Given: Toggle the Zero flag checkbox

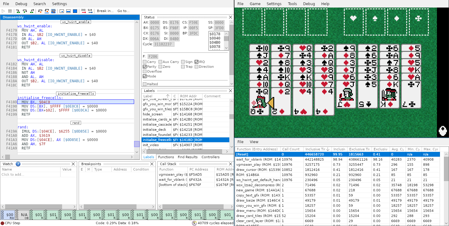Looking at the screenshot, I should (160, 67).
